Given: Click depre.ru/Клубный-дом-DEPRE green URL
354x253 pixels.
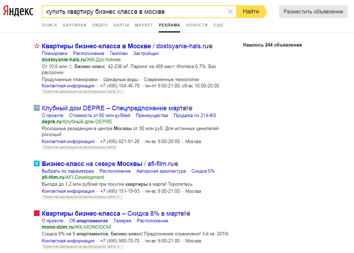Looking at the screenshot, I should [x=77, y=122].
